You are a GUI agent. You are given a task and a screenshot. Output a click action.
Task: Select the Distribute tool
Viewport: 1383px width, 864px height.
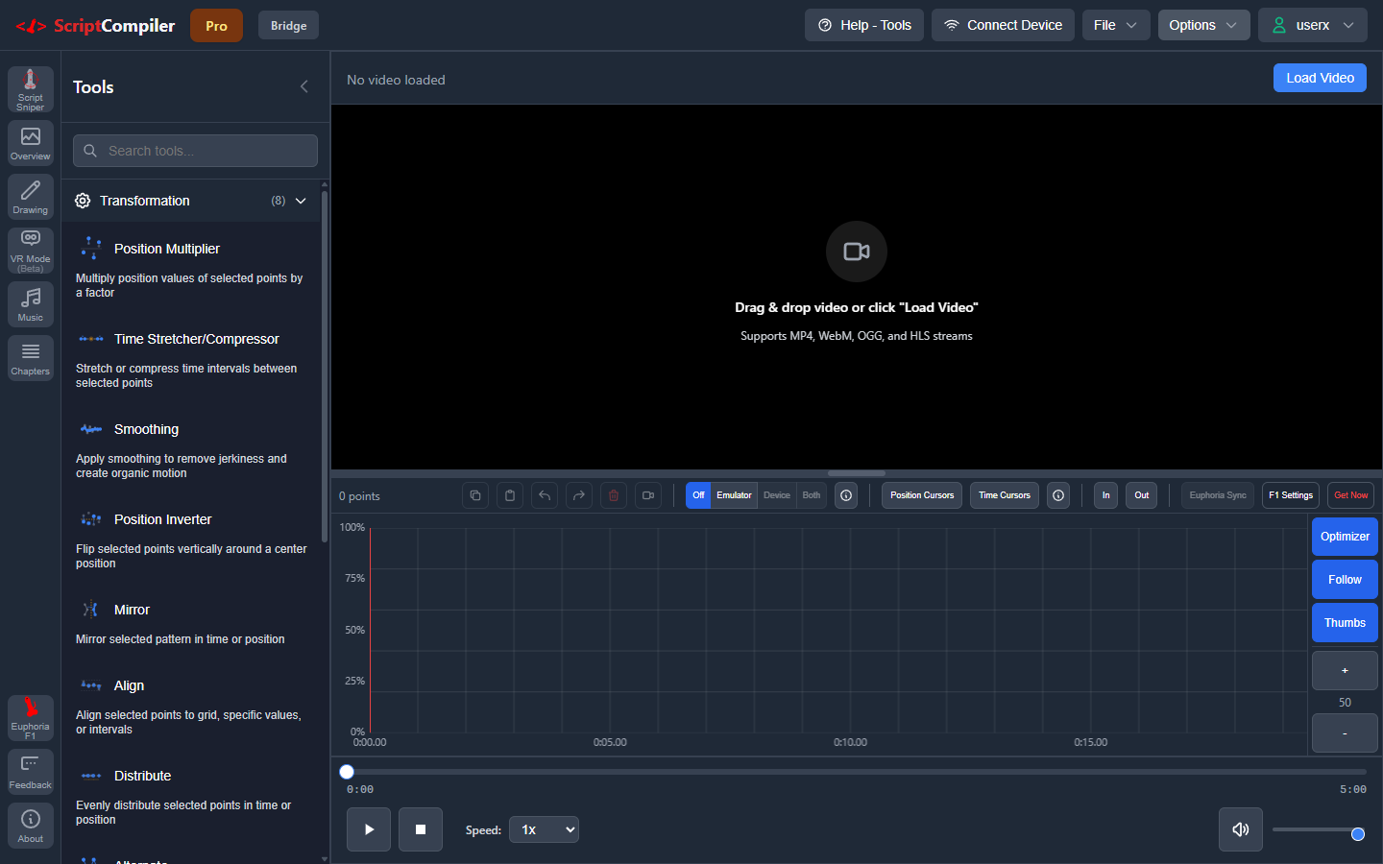[x=190, y=796]
